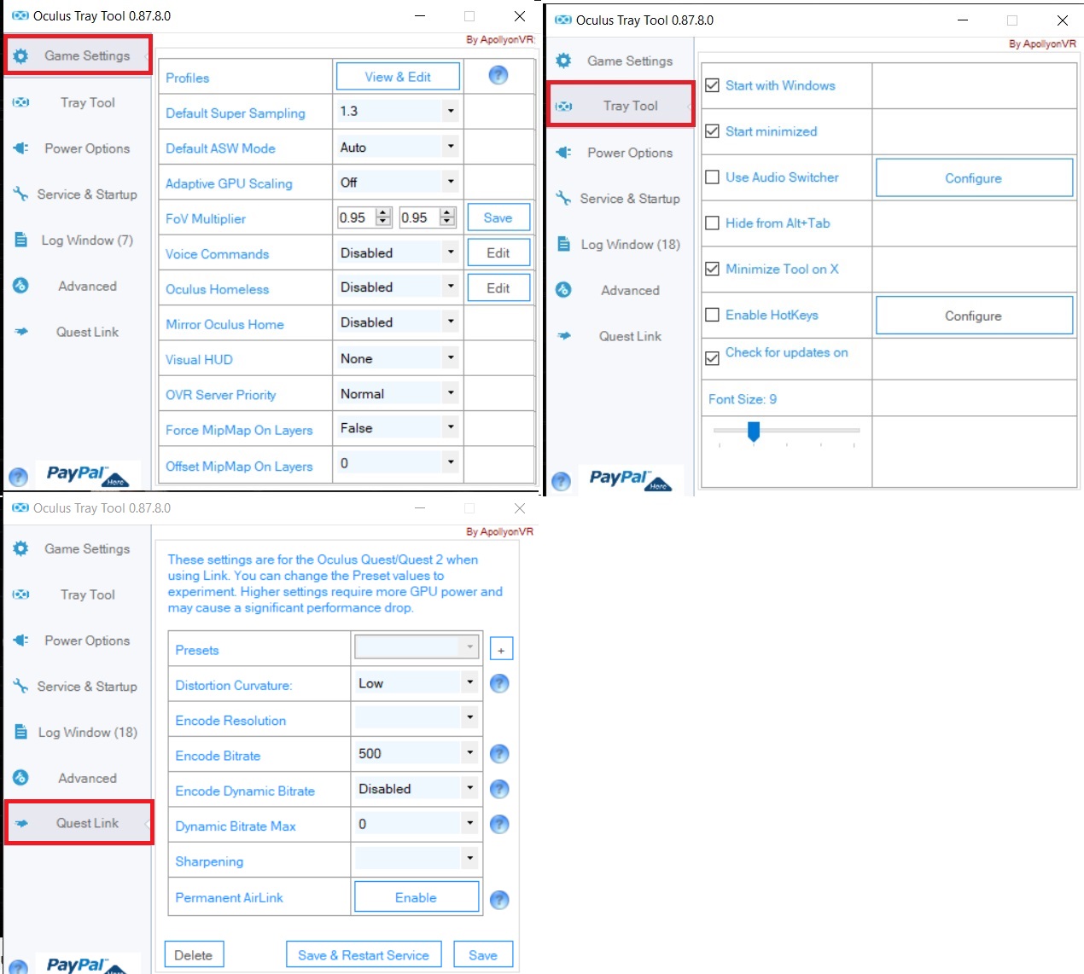Screen dimensions: 1084x974
Task: Click Edit next to Voice Commands
Action: tap(498, 252)
